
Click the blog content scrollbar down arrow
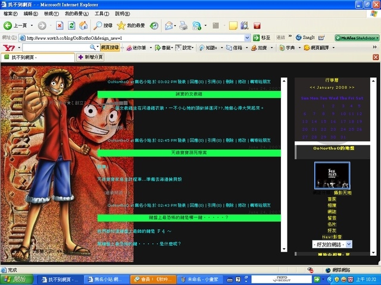point(284,249)
